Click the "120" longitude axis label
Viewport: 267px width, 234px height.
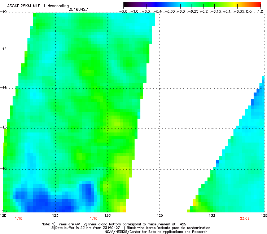3,216
